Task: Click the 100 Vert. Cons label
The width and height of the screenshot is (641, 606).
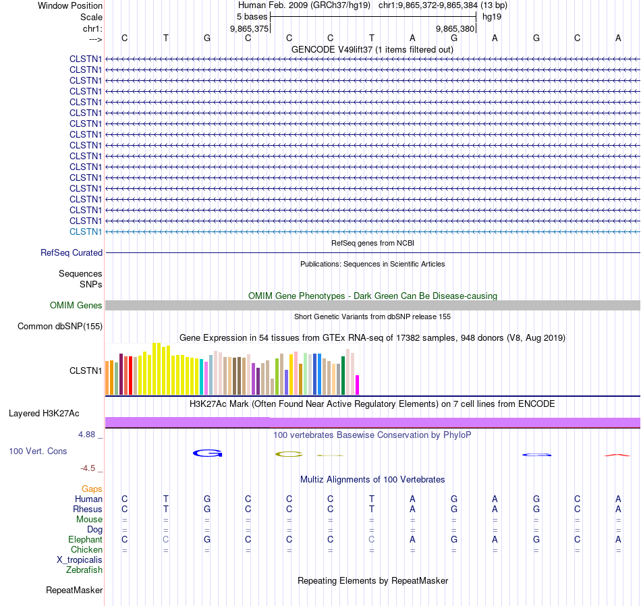Action: [x=38, y=451]
